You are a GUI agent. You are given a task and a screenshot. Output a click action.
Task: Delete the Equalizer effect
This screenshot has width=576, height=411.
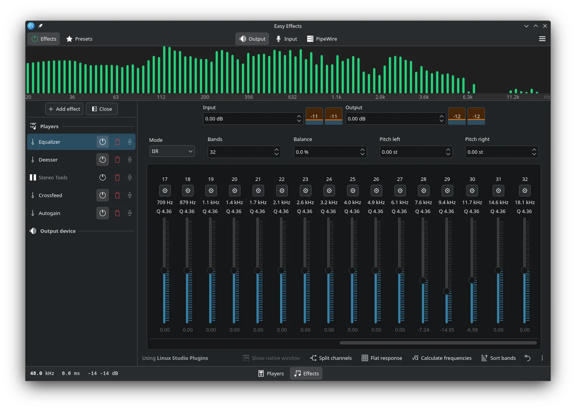pos(117,142)
